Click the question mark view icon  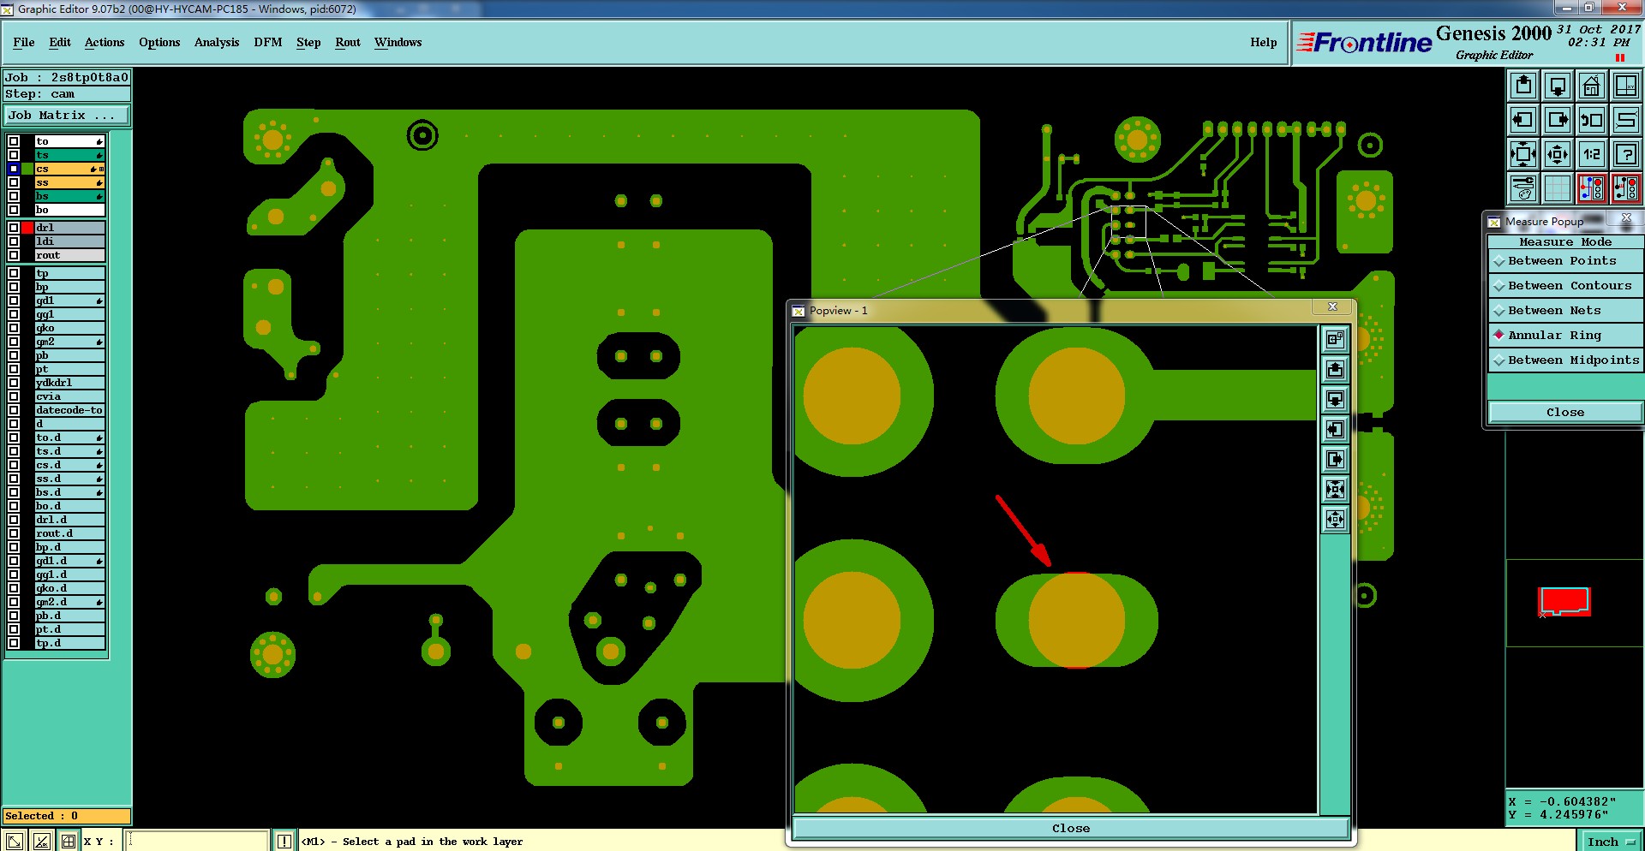tap(1626, 154)
